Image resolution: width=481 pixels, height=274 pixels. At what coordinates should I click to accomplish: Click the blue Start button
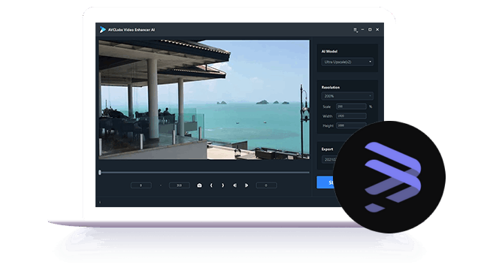(x=325, y=182)
